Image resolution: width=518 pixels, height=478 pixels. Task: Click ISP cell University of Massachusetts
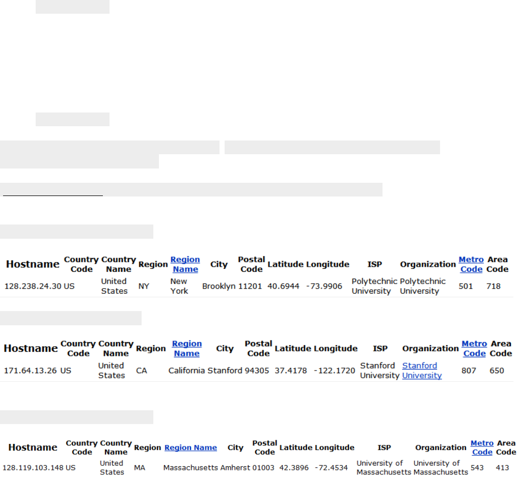pos(384,468)
